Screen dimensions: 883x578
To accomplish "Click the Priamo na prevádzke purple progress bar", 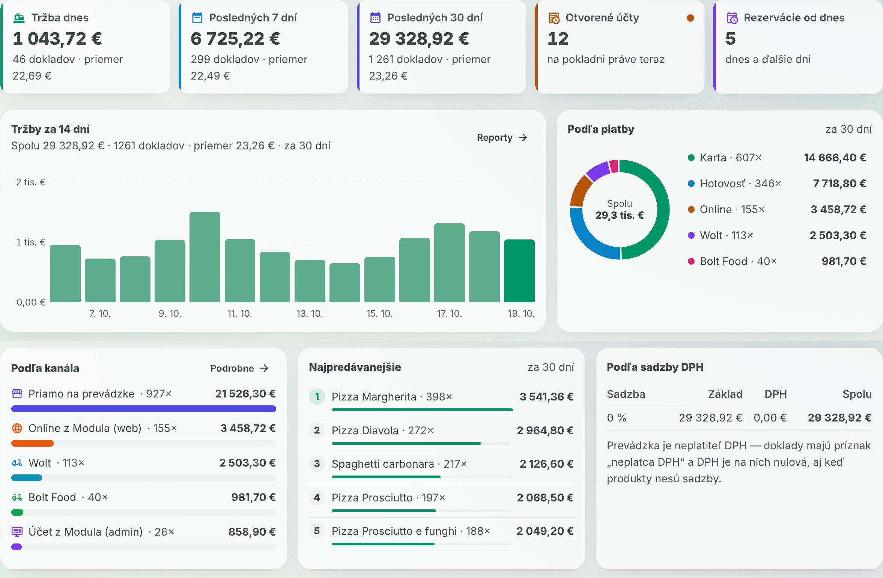I will tap(144, 409).
